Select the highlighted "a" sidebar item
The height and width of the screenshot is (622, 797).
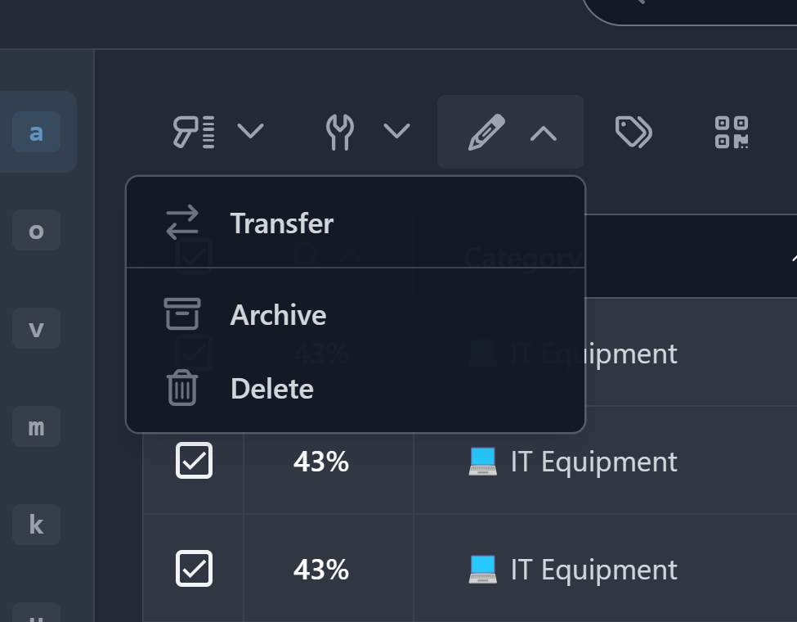coord(36,132)
